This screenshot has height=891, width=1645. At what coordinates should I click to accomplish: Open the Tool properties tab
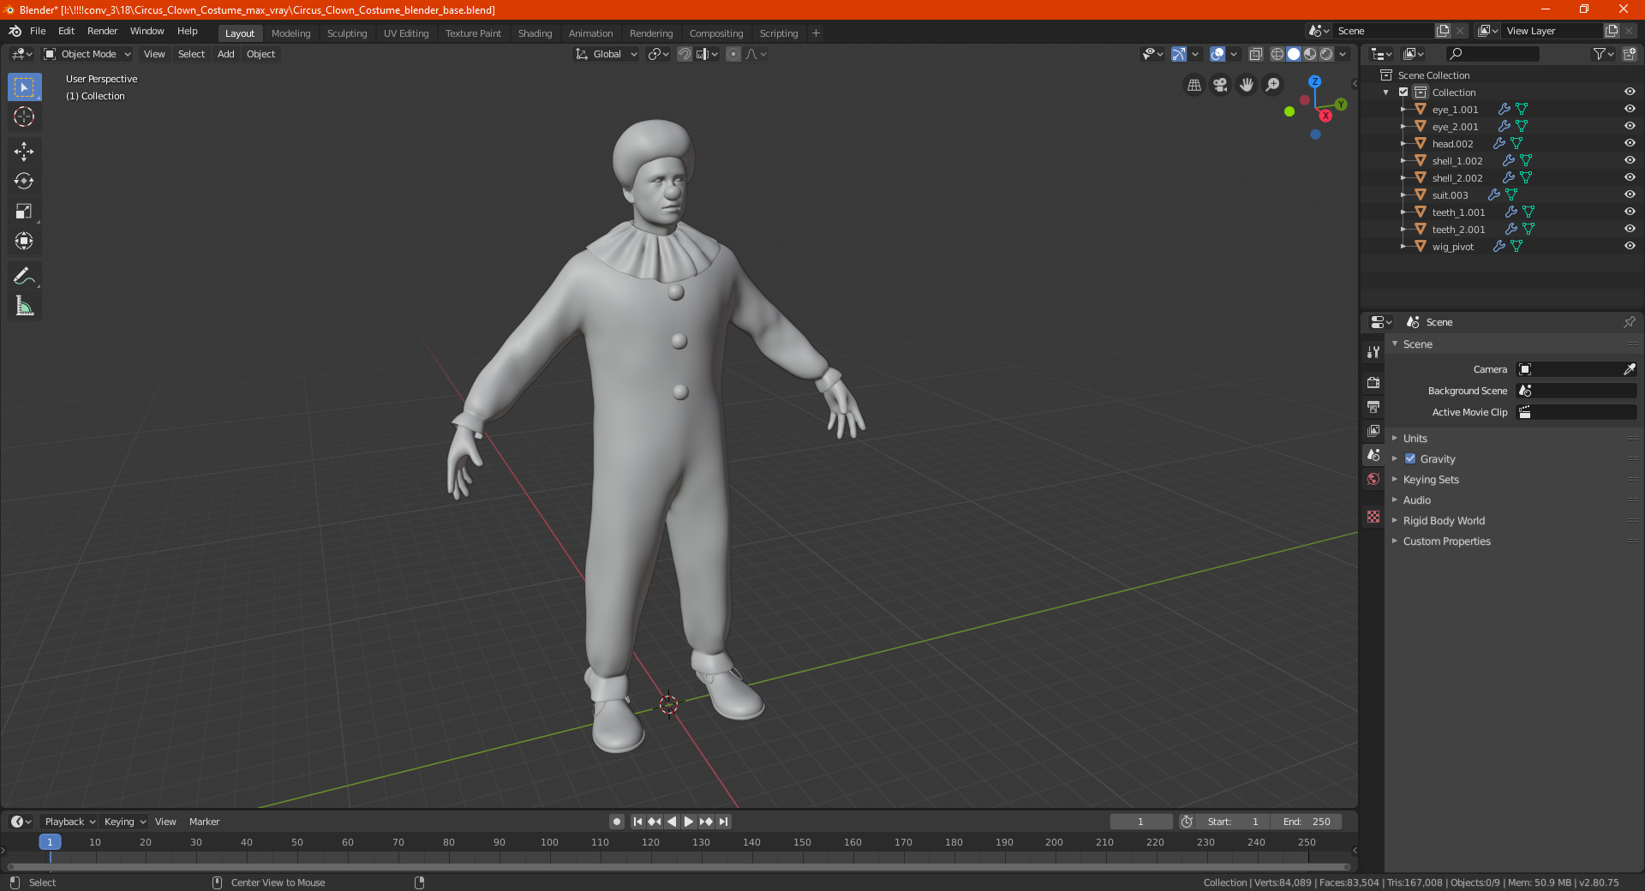tap(1373, 352)
